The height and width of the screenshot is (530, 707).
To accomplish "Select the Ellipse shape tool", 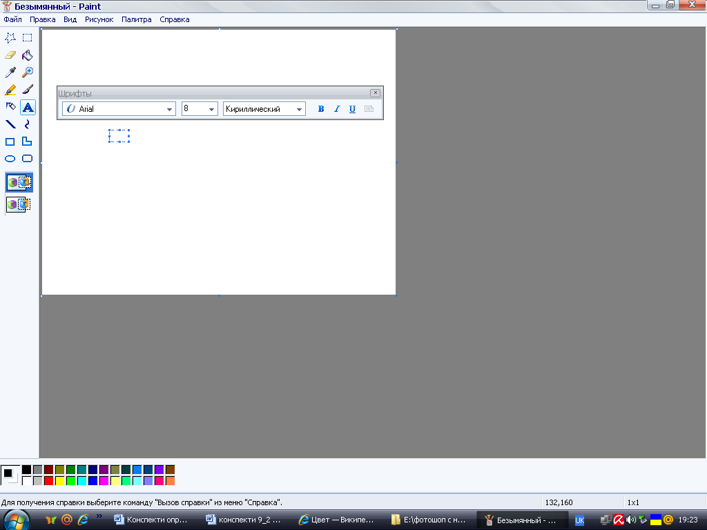I will click(x=10, y=159).
